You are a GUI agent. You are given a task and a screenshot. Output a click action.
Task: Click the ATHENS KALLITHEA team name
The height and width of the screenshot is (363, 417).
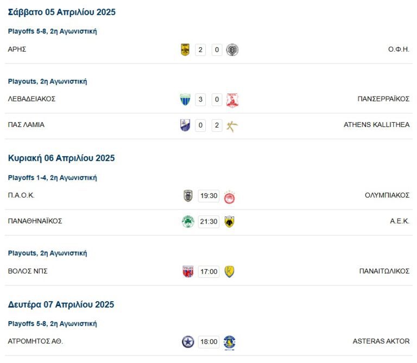point(376,125)
